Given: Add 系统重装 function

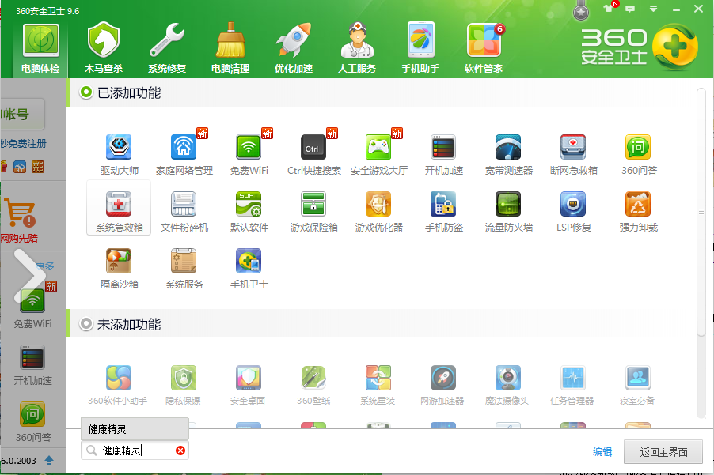Looking at the screenshot, I should [x=378, y=386].
